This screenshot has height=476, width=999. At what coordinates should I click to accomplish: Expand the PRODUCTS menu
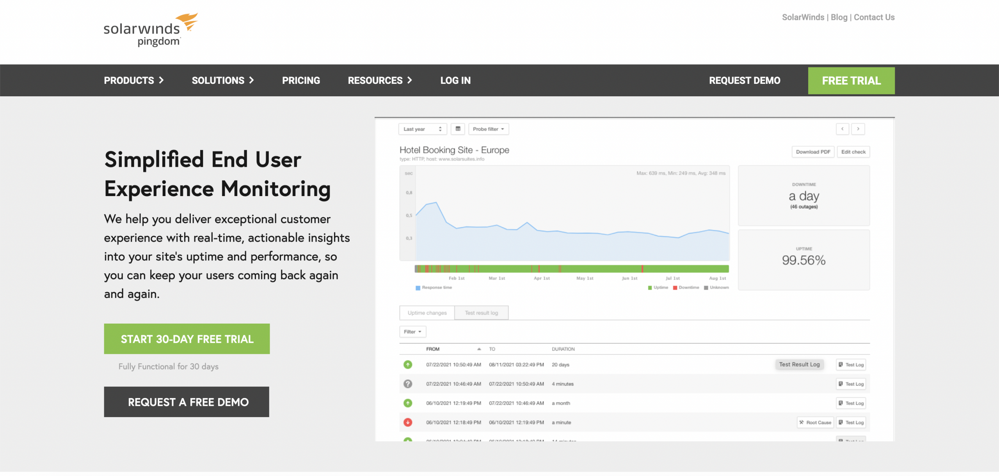[x=133, y=80]
